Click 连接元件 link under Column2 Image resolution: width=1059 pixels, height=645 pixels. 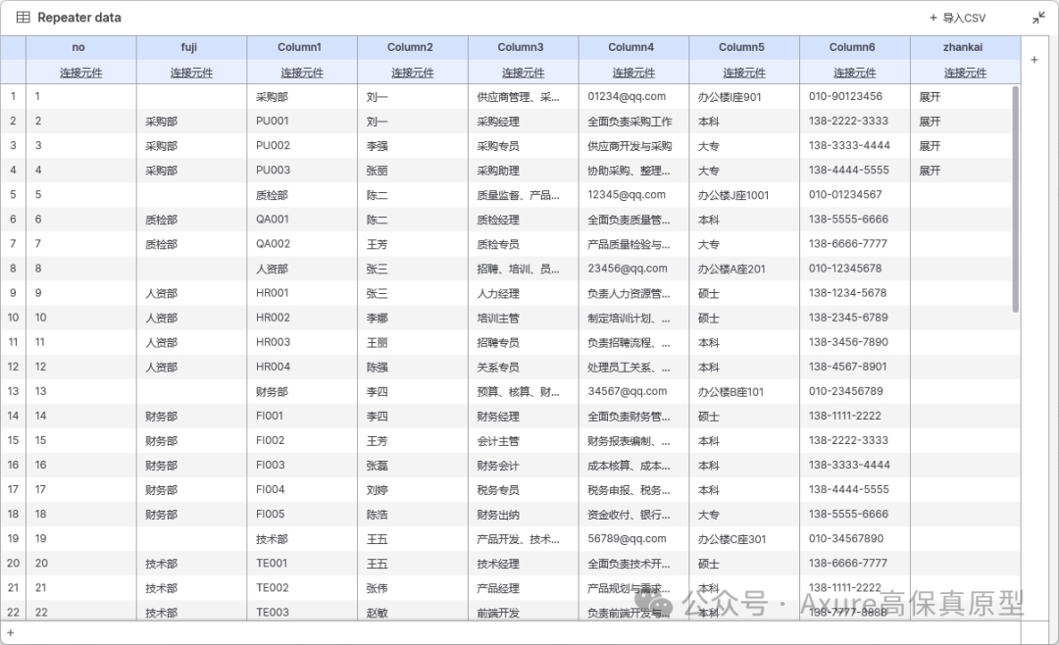click(413, 73)
